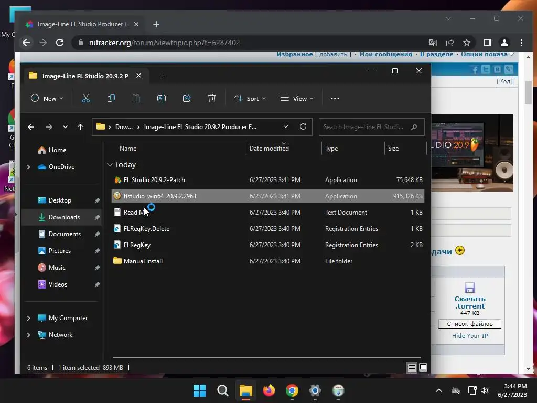Open Windows Start menu
537x403 pixels.
pyautogui.click(x=199, y=390)
